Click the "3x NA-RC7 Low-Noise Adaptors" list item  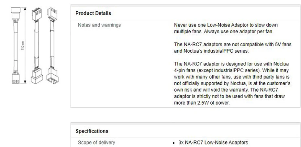click(x=213, y=142)
